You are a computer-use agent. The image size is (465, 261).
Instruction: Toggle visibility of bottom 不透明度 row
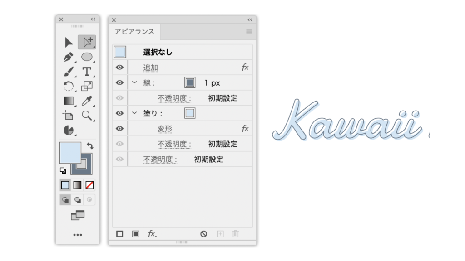click(x=119, y=159)
